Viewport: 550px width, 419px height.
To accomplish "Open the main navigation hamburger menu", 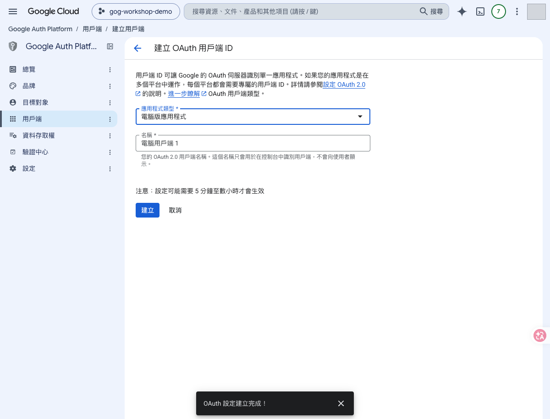I will [x=13, y=11].
